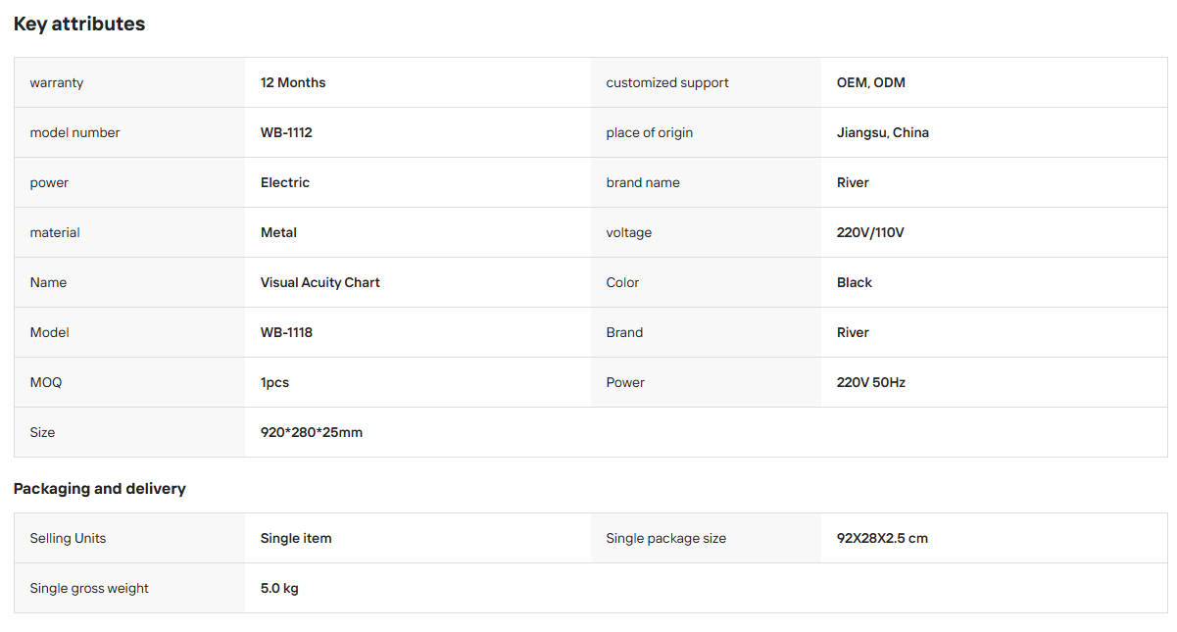Click the WB-1112 model number value

pos(286,132)
